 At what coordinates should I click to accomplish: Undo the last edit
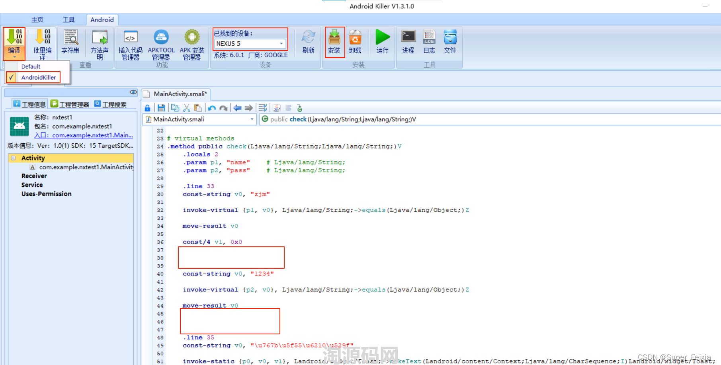click(212, 108)
